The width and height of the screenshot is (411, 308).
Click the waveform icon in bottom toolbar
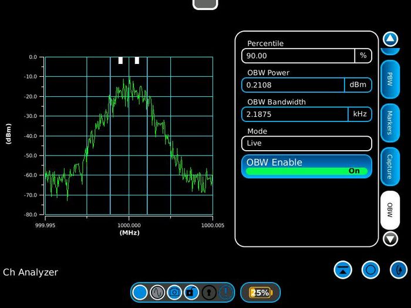(157, 292)
